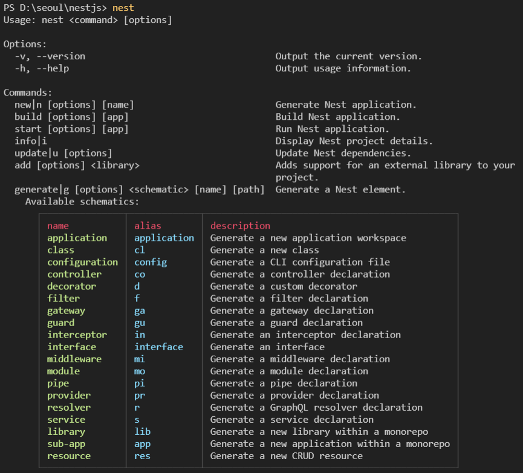Viewport: 523px width, 473px height.
Task: Click 'Available schematics:' heading
Action: (82, 202)
